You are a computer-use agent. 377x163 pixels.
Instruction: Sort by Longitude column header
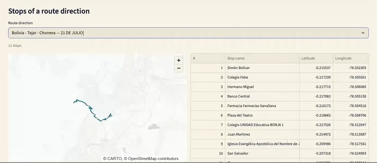pyautogui.click(x=351, y=58)
